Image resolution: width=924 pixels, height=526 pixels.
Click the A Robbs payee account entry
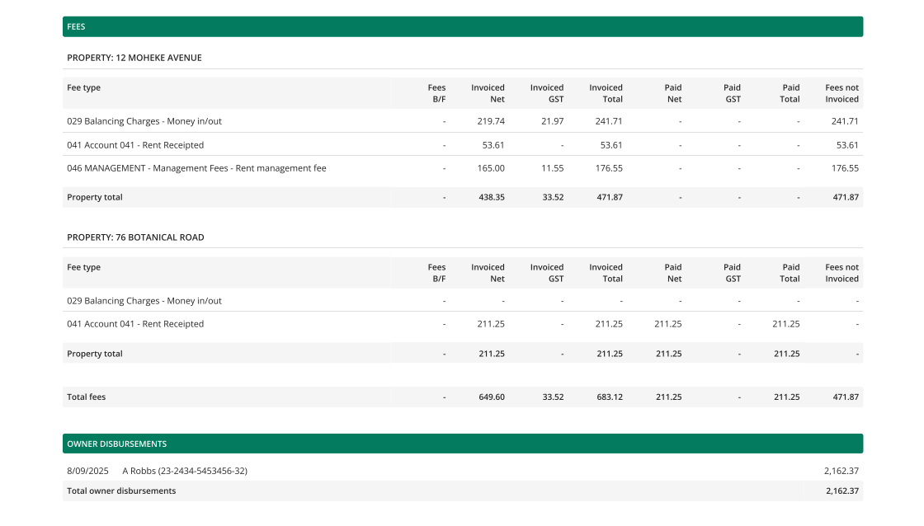pos(184,471)
